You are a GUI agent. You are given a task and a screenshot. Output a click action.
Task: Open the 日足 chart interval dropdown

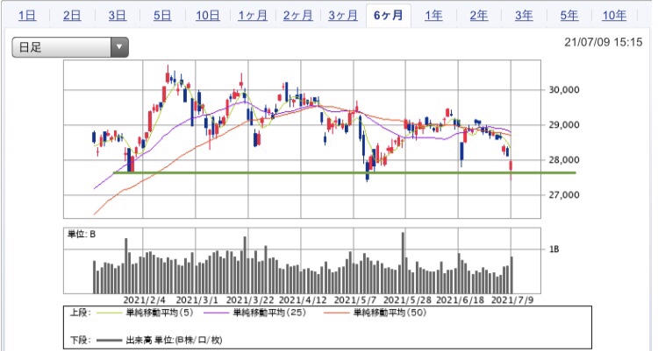coord(70,47)
